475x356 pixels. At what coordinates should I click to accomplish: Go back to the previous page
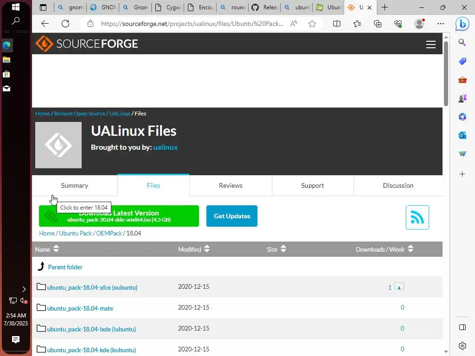coord(45,24)
